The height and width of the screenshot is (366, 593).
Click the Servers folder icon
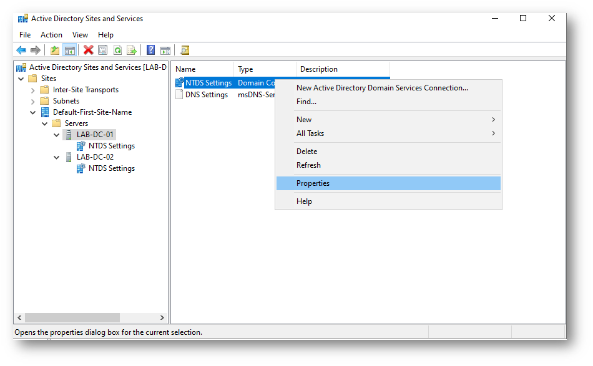(56, 123)
